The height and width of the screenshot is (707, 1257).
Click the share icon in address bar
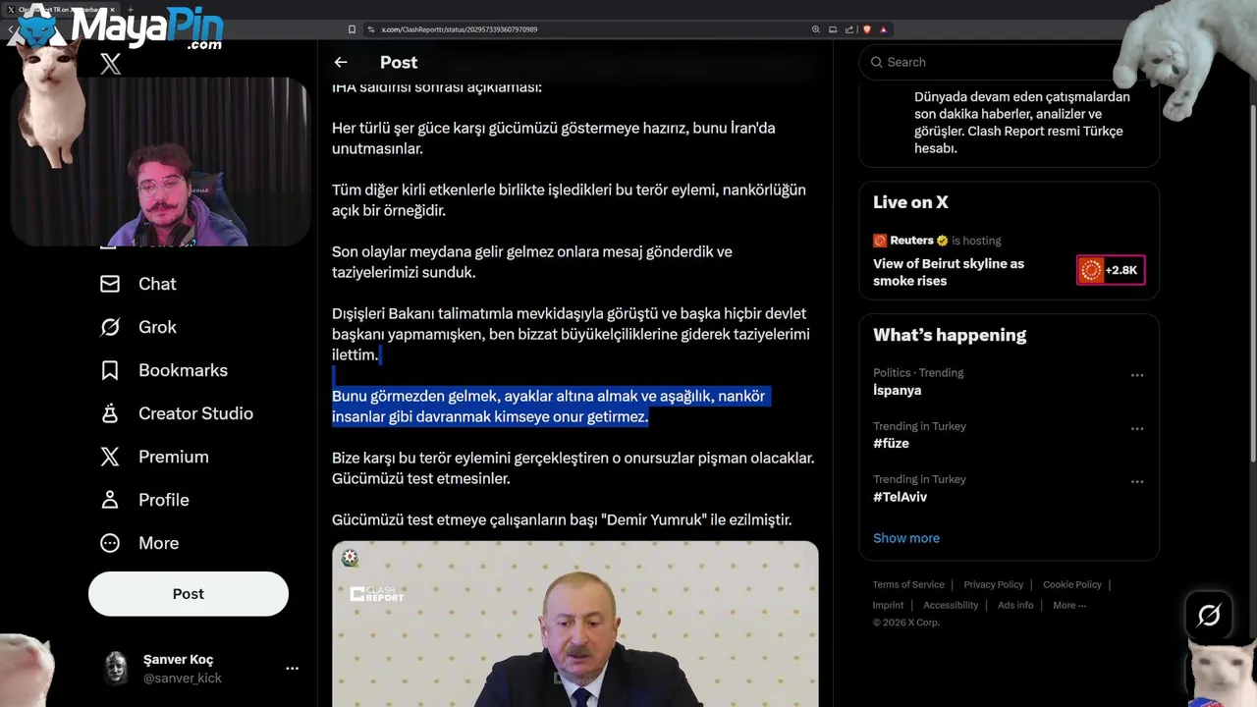849,29
